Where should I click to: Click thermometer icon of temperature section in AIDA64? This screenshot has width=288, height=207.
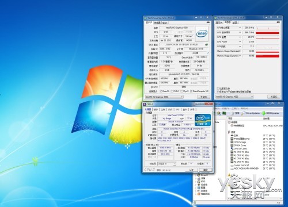229,132
